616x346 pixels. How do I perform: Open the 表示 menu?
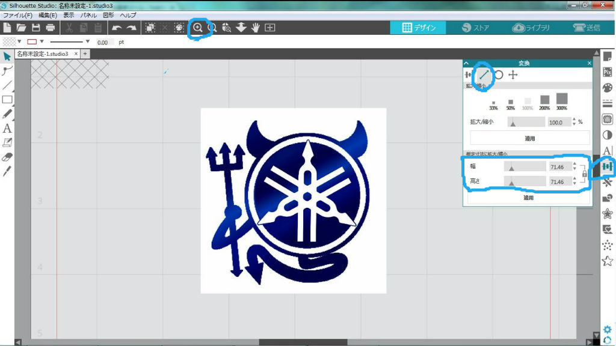[69, 15]
